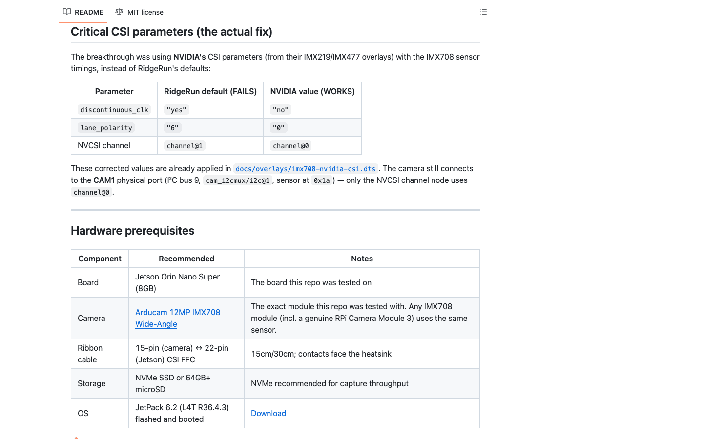Click the Hardware prerequisites heading

132,231
